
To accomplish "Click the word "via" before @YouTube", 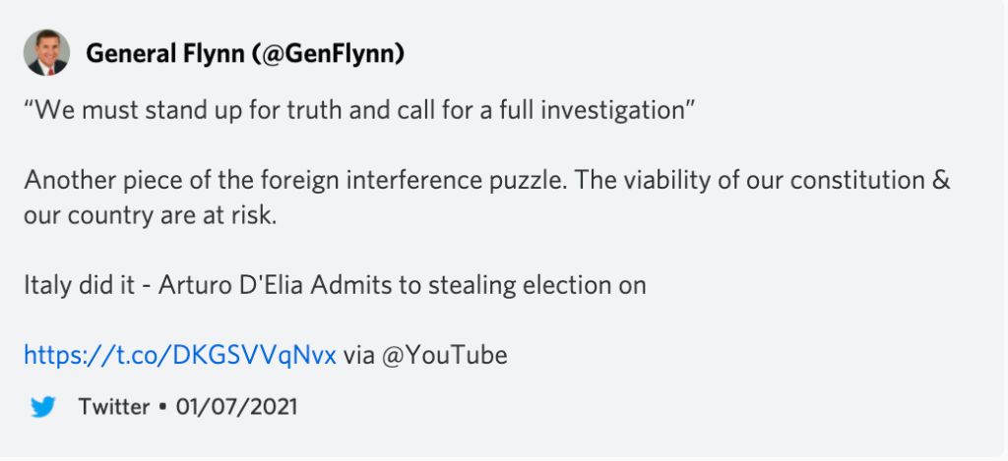I will (x=358, y=355).
